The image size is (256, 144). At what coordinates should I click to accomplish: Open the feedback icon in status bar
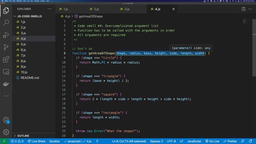(243, 141)
